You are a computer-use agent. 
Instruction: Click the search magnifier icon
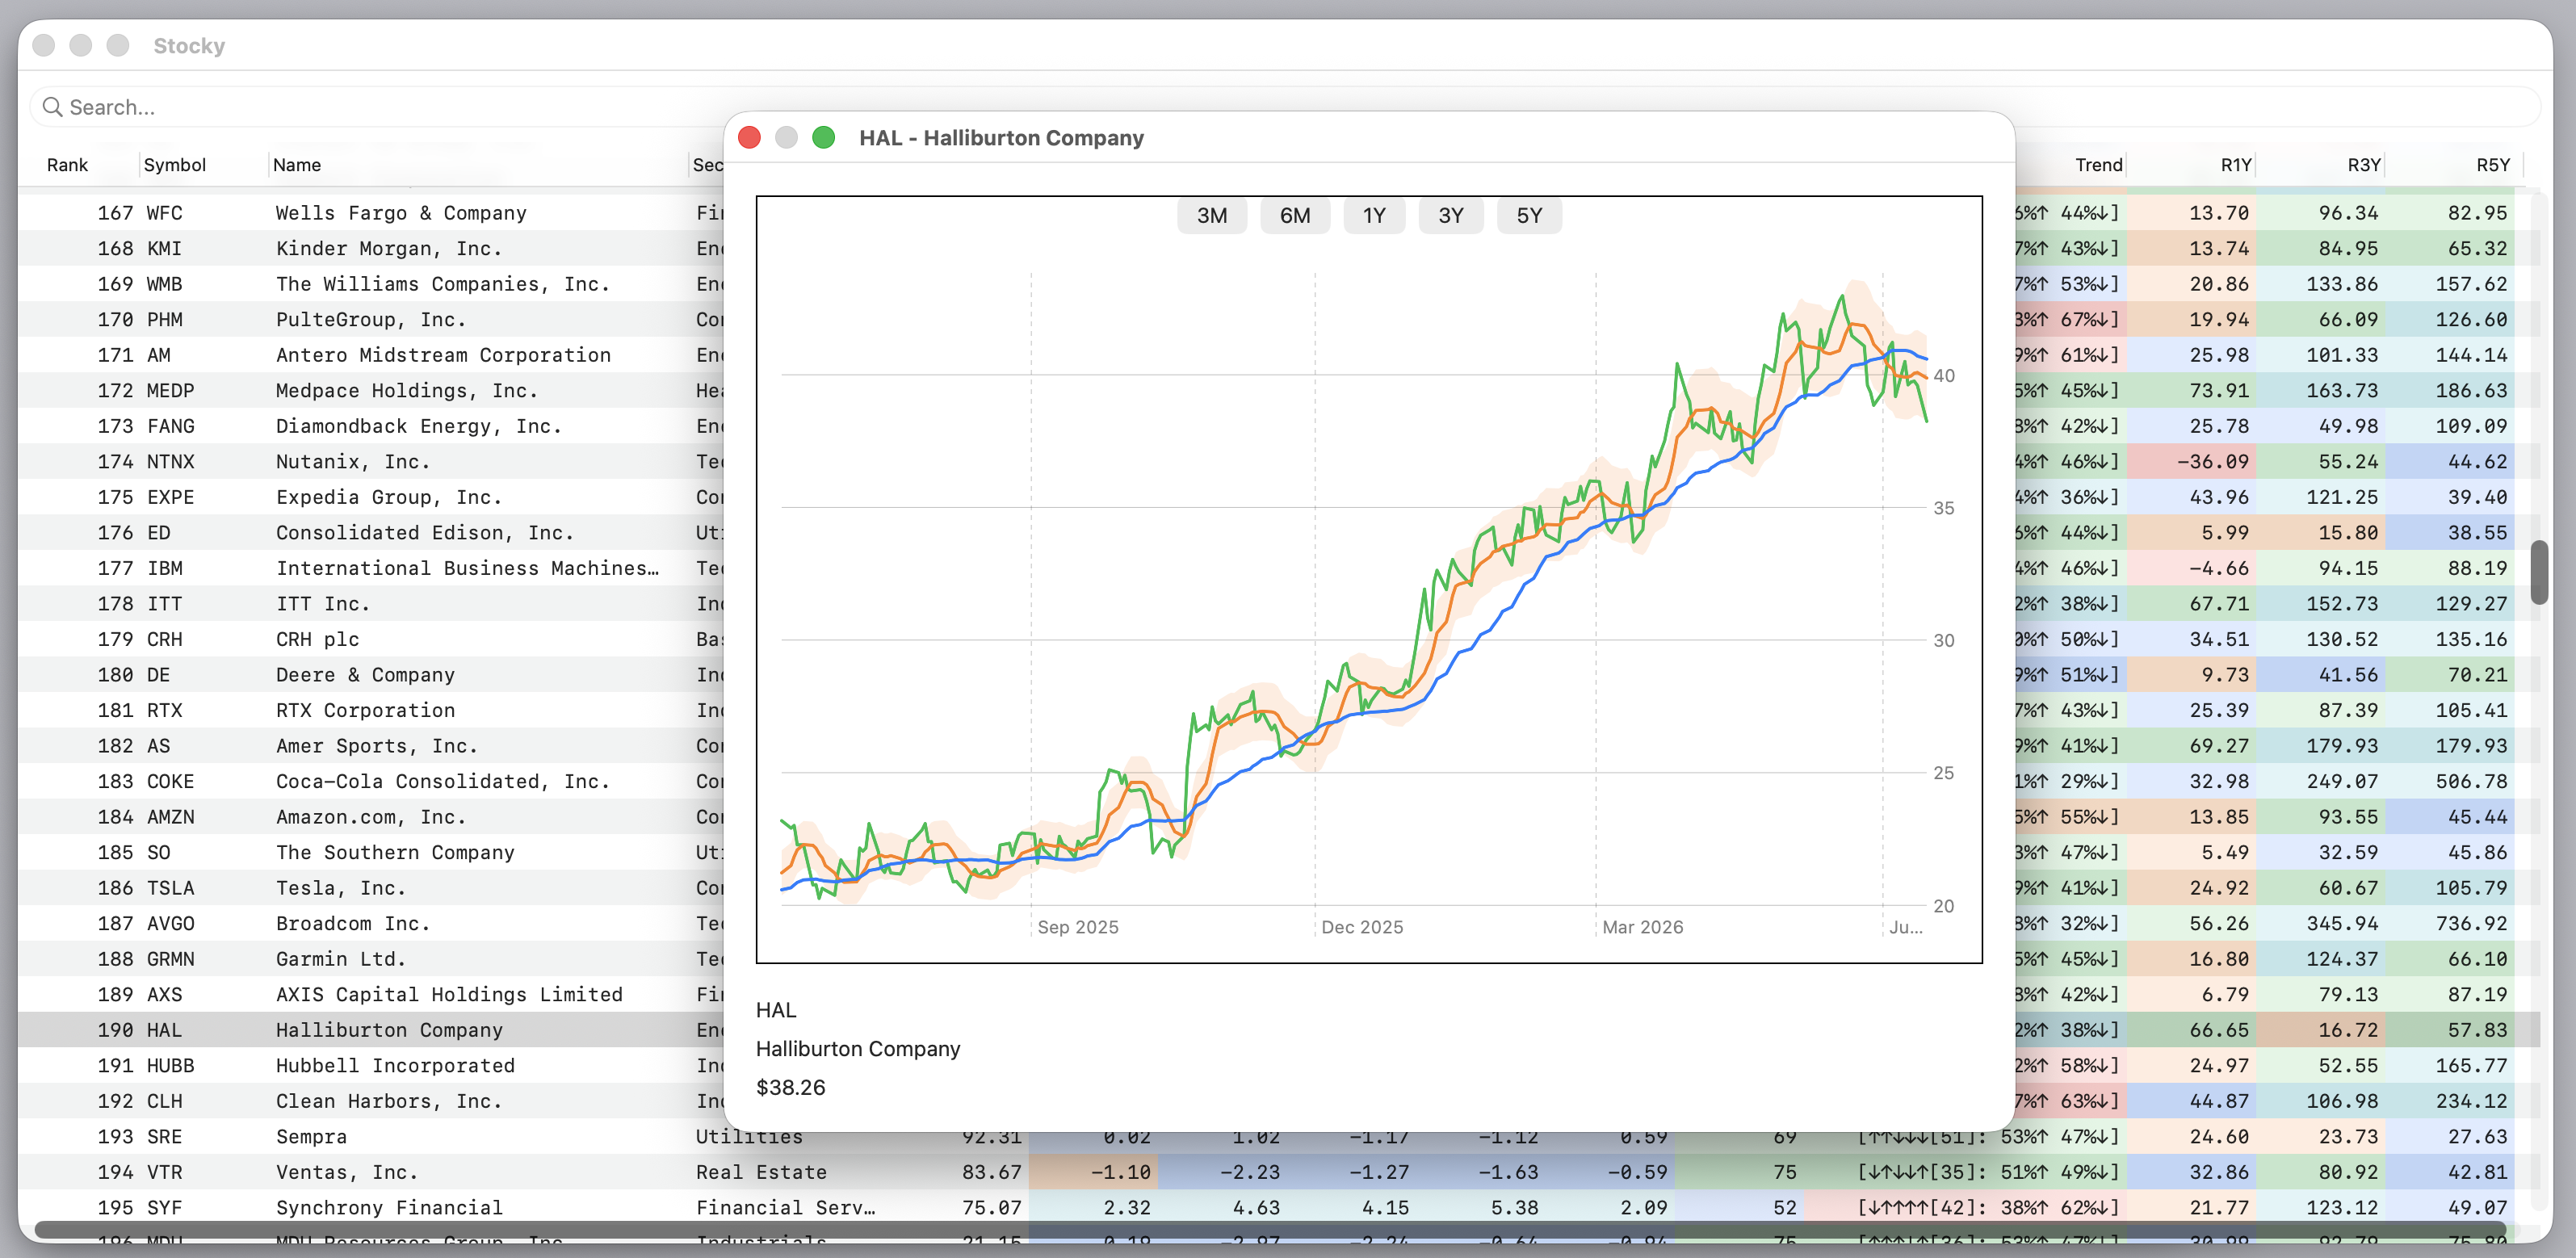(53, 107)
